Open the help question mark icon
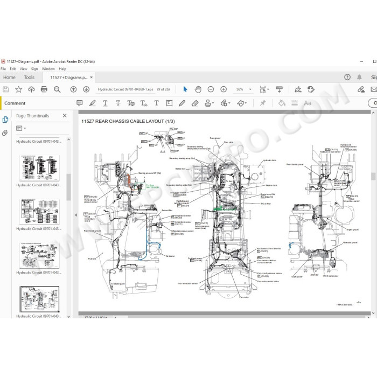This screenshot has width=377, height=377. [347, 77]
